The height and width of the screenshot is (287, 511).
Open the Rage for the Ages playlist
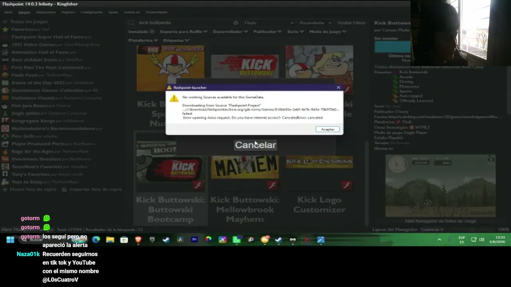click(x=45, y=151)
